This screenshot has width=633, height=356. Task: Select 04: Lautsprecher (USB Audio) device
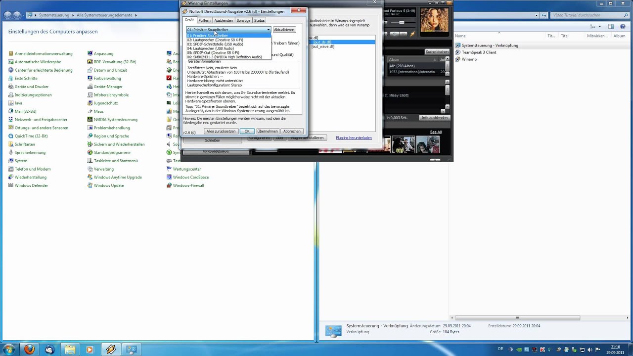[228, 48]
